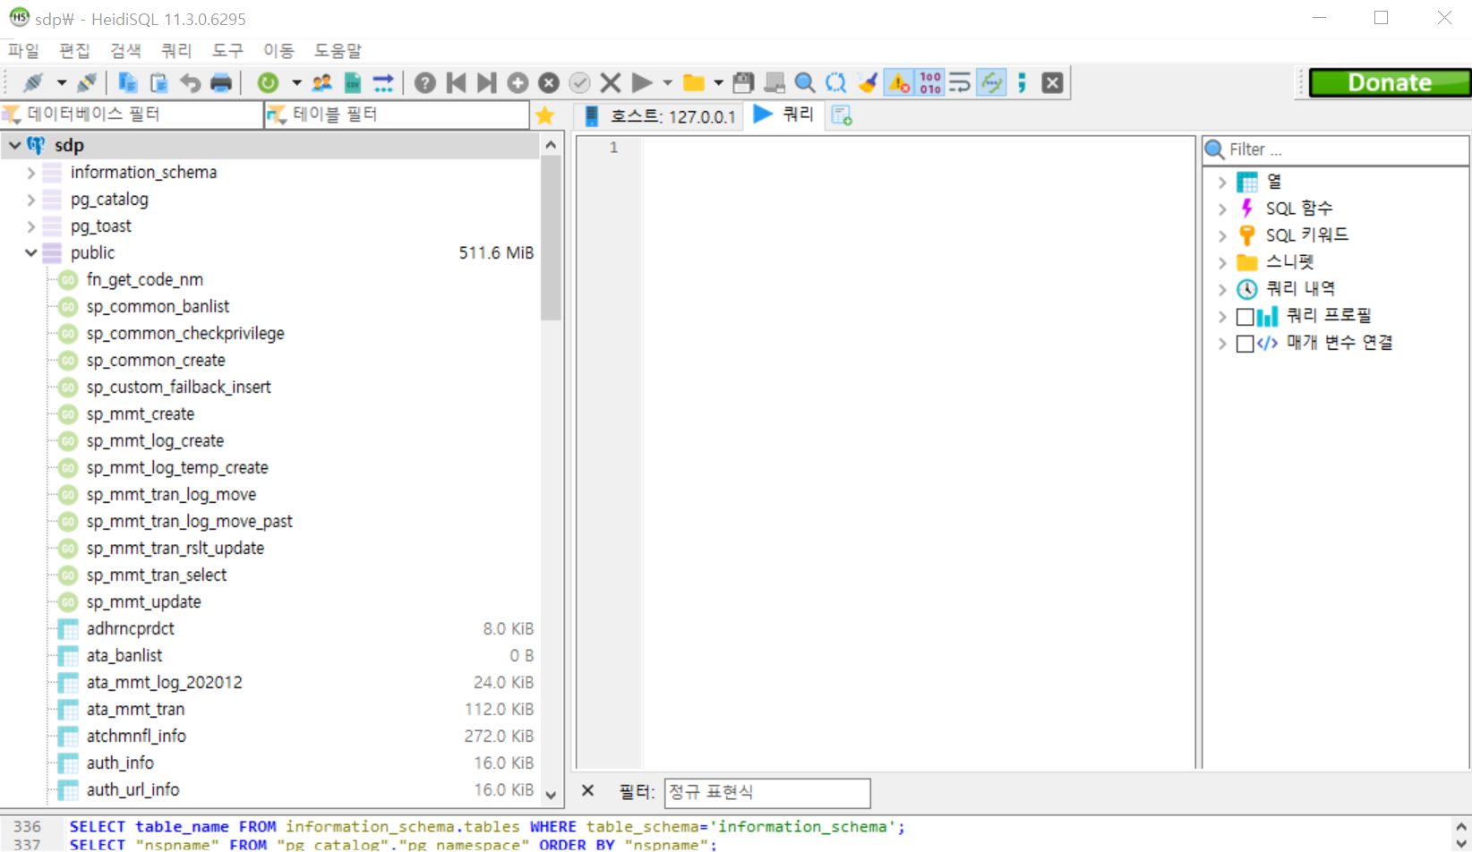Open the 도움말 menu
The width and height of the screenshot is (1472, 852).
[338, 51]
